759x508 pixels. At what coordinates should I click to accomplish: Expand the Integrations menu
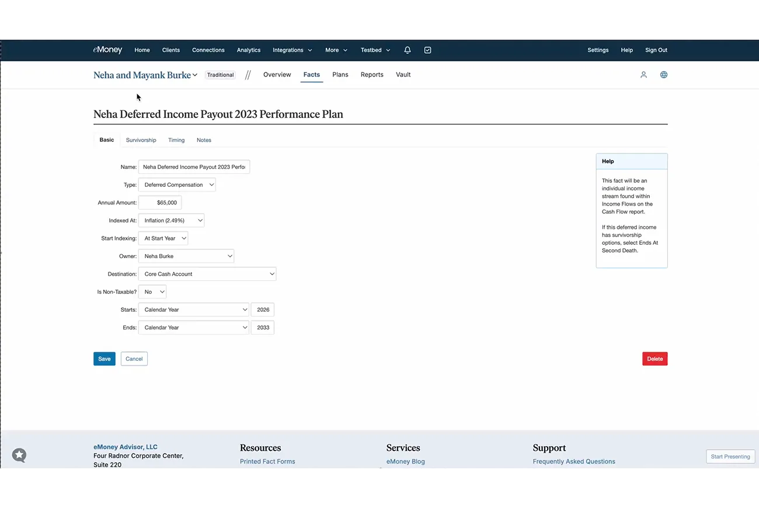point(293,50)
